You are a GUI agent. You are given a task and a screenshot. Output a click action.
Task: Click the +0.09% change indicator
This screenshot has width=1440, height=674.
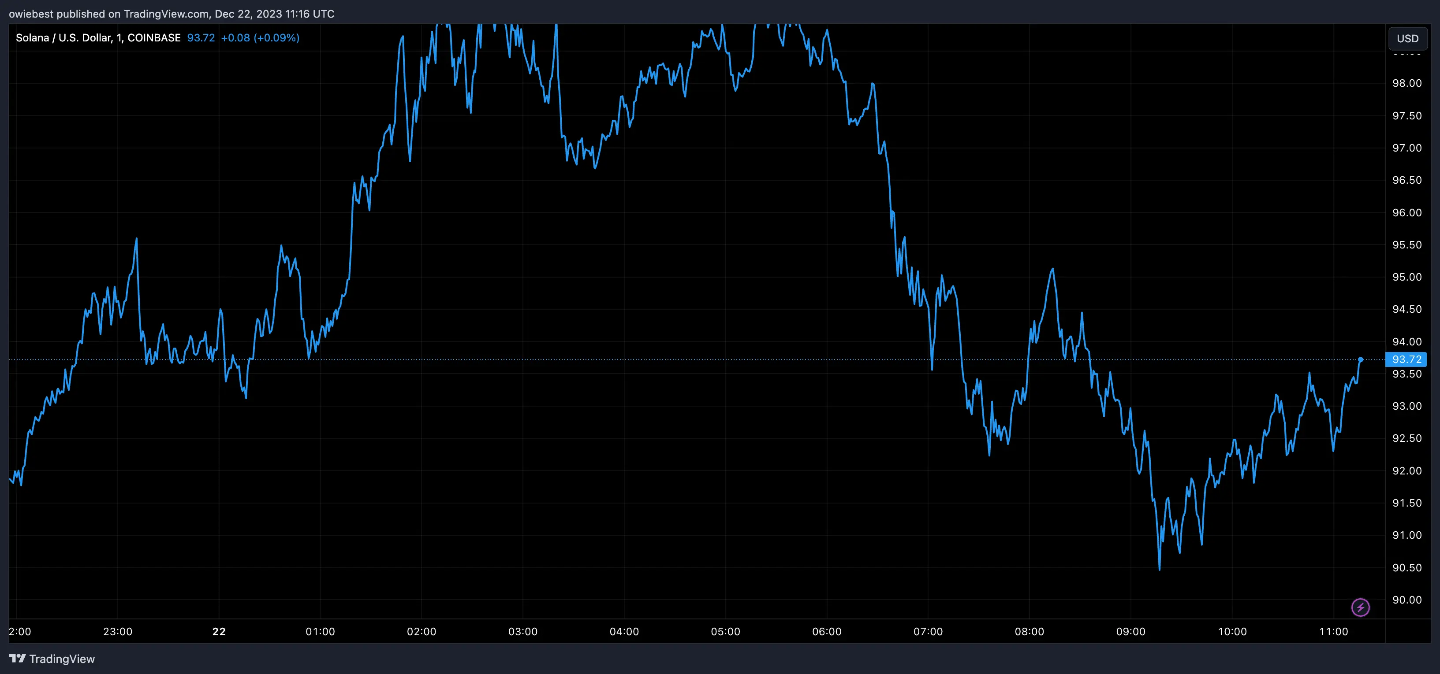pyautogui.click(x=276, y=38)
